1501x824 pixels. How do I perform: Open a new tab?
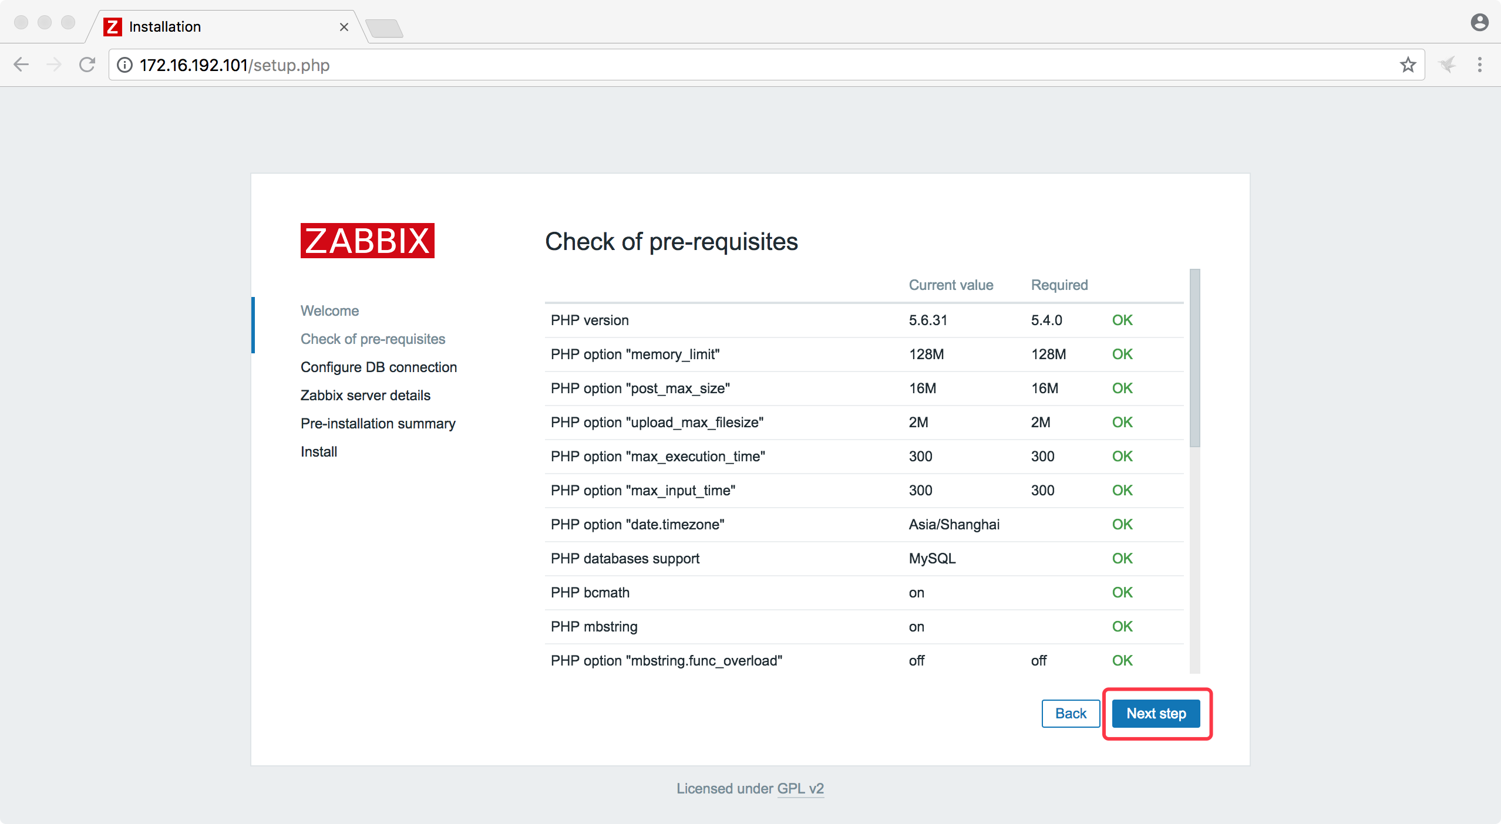point(385,28)
